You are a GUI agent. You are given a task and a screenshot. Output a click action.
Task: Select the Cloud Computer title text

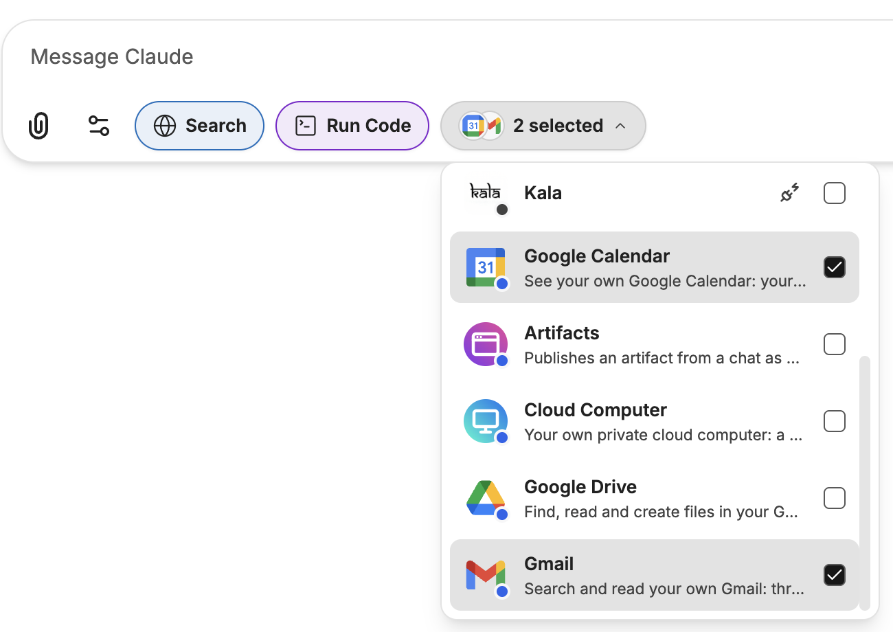click(596, 410)
